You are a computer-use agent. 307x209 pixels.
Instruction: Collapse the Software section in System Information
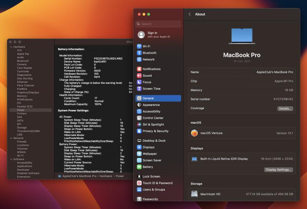11,159
